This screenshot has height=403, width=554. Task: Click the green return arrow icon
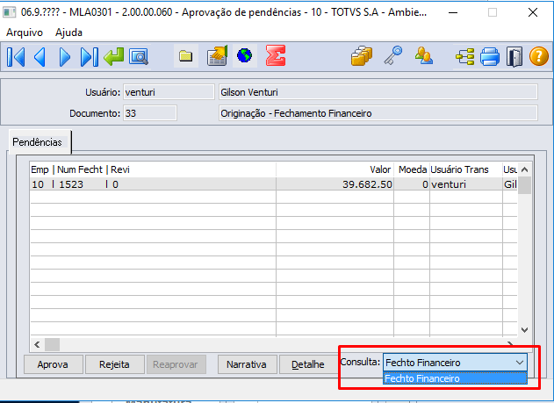click(114, 56)
